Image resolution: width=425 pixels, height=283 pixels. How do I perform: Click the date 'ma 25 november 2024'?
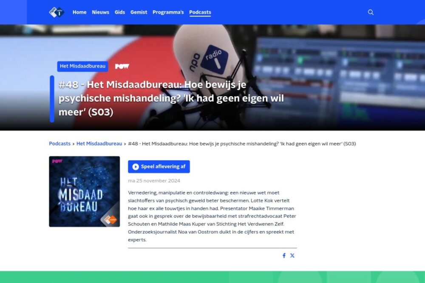pos(154,181)
